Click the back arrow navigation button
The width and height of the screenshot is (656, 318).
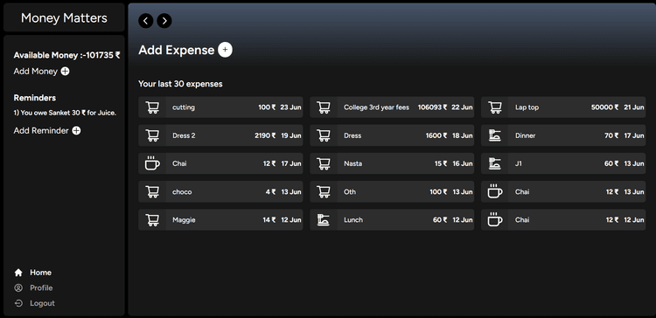(x=145, y=20)
